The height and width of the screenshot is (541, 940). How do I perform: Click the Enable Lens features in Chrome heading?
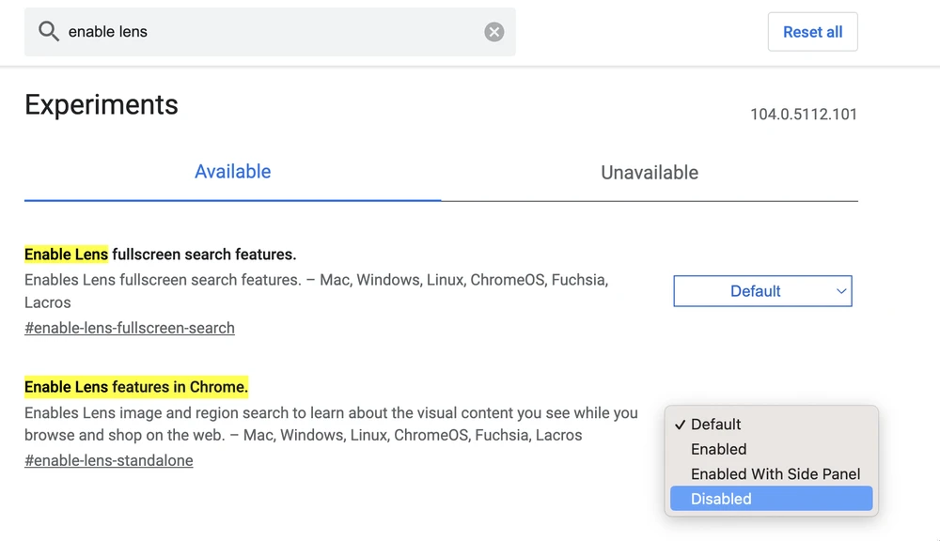pos(136,387)
